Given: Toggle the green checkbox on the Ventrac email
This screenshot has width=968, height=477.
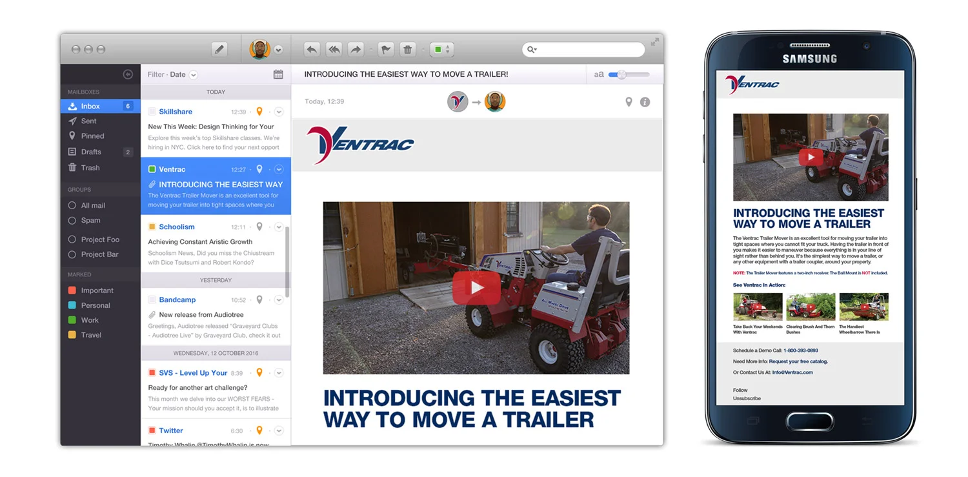Looking at the screenshot, I should pyautogui.click(x=152, y=169).
